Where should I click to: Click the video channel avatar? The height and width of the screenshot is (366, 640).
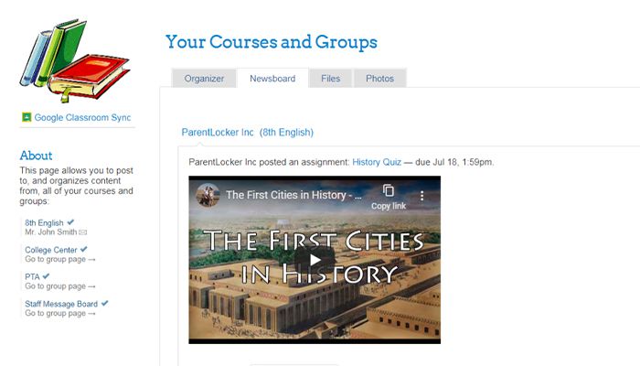click(x=208, y=195)
